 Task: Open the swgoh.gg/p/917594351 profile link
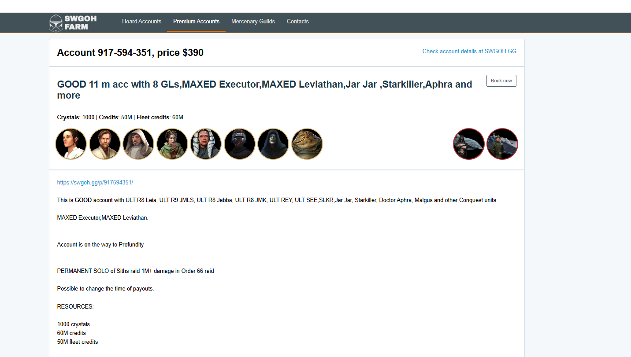(95, 182)
